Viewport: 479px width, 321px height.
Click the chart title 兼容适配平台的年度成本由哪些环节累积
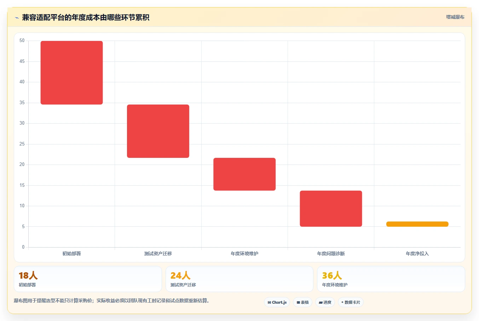click(x=86, y=17)
